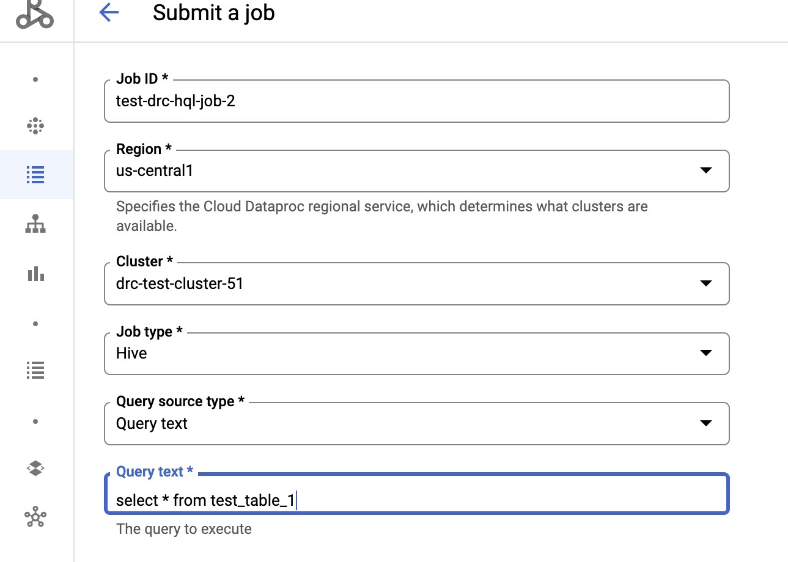Click 'The query to execute' hint text
The width and height of the screenshot is (788, 562).
tap(183, 529)
